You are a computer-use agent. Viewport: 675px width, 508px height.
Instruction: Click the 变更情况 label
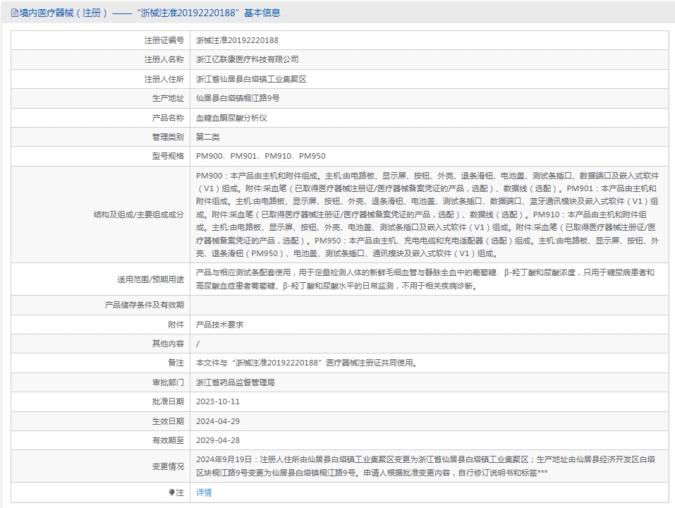(x=168, y=466)
